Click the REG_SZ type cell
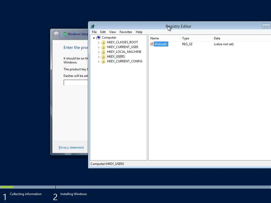The height and width of the screenshot is (203, 271). [187, 44]
